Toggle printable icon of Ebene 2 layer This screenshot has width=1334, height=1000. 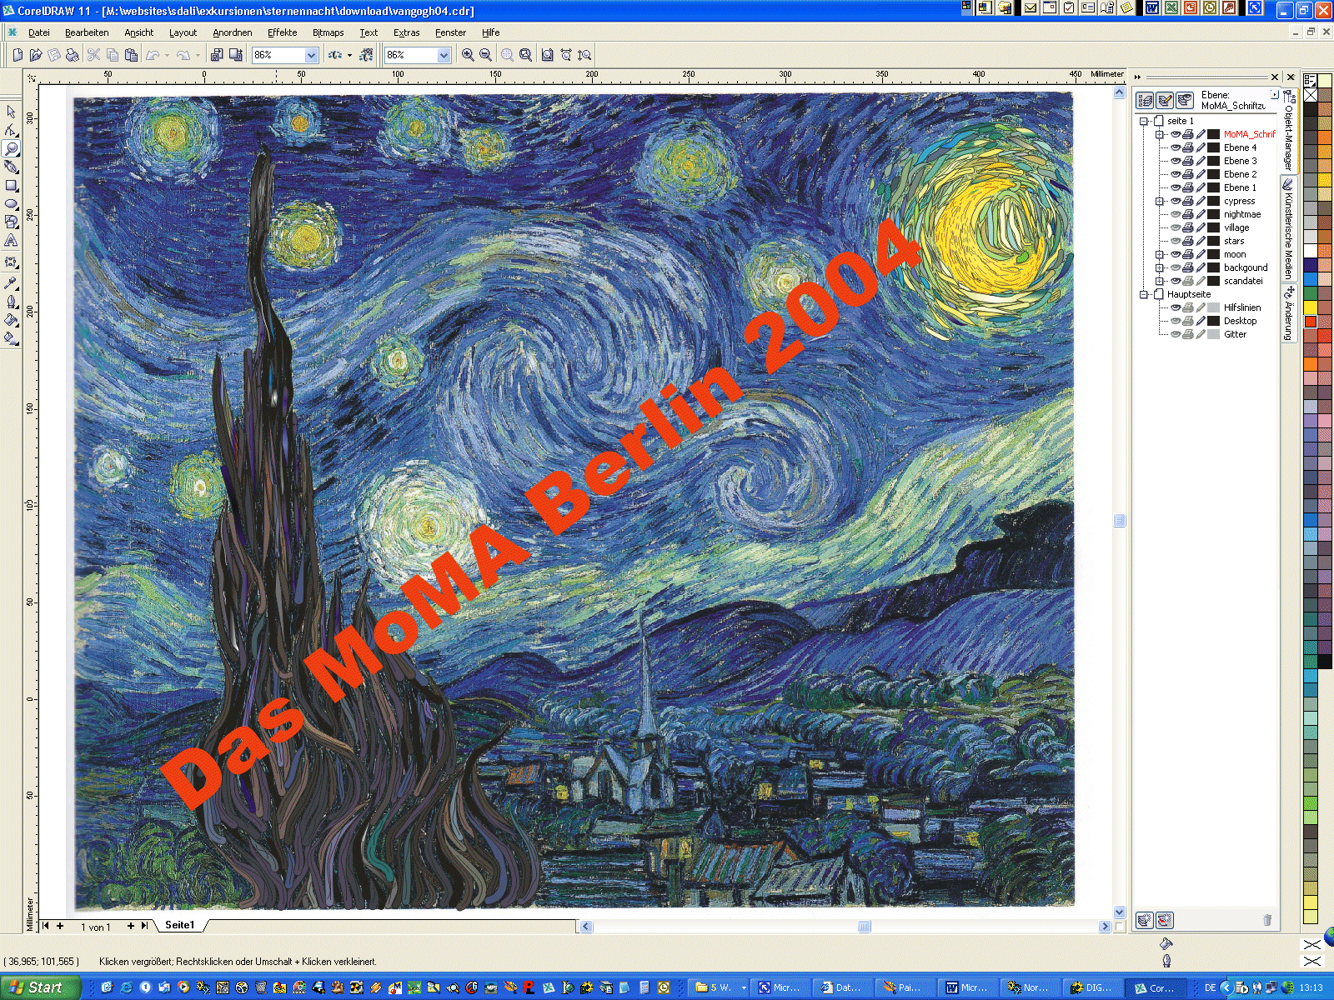pos(1188,174)
